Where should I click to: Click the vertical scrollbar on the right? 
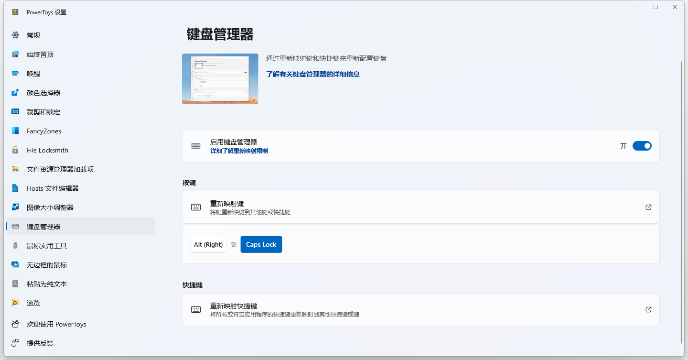(x=682, y=202)
